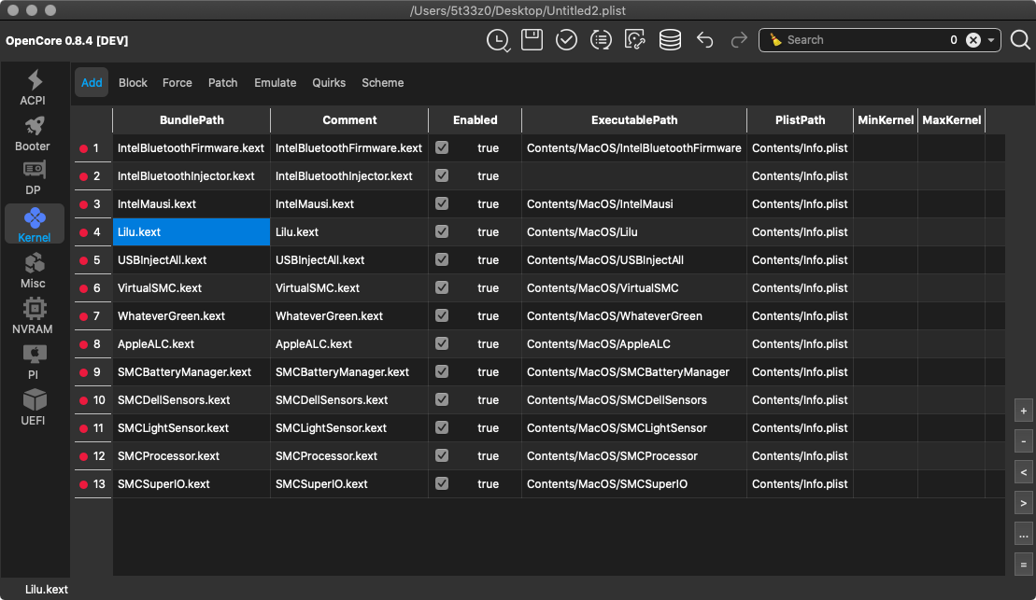Select the IntelMausi.kext BundlePath cell
1036x600 pixels.
click(192, 204)
